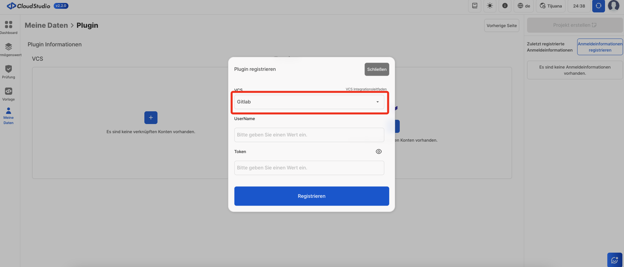Go to Dashboard in sidebar
This screenshot has width=624, height=267.
(x=9, y=27)
